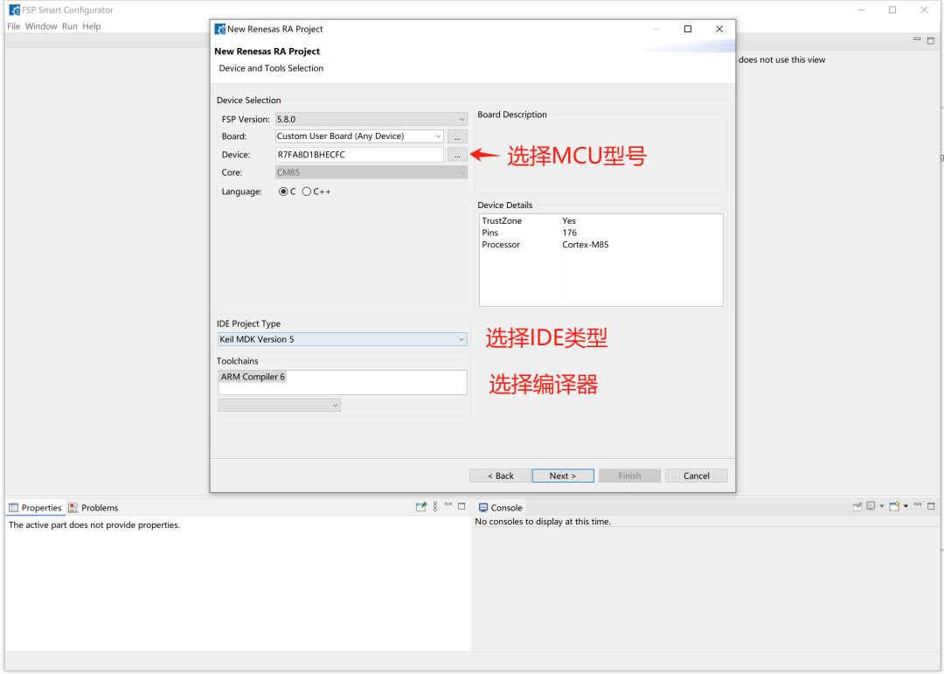Maximize the top-right editor view
Image resolution: width=944 pixels, height=674 pixels.
[x=931, y=41]
